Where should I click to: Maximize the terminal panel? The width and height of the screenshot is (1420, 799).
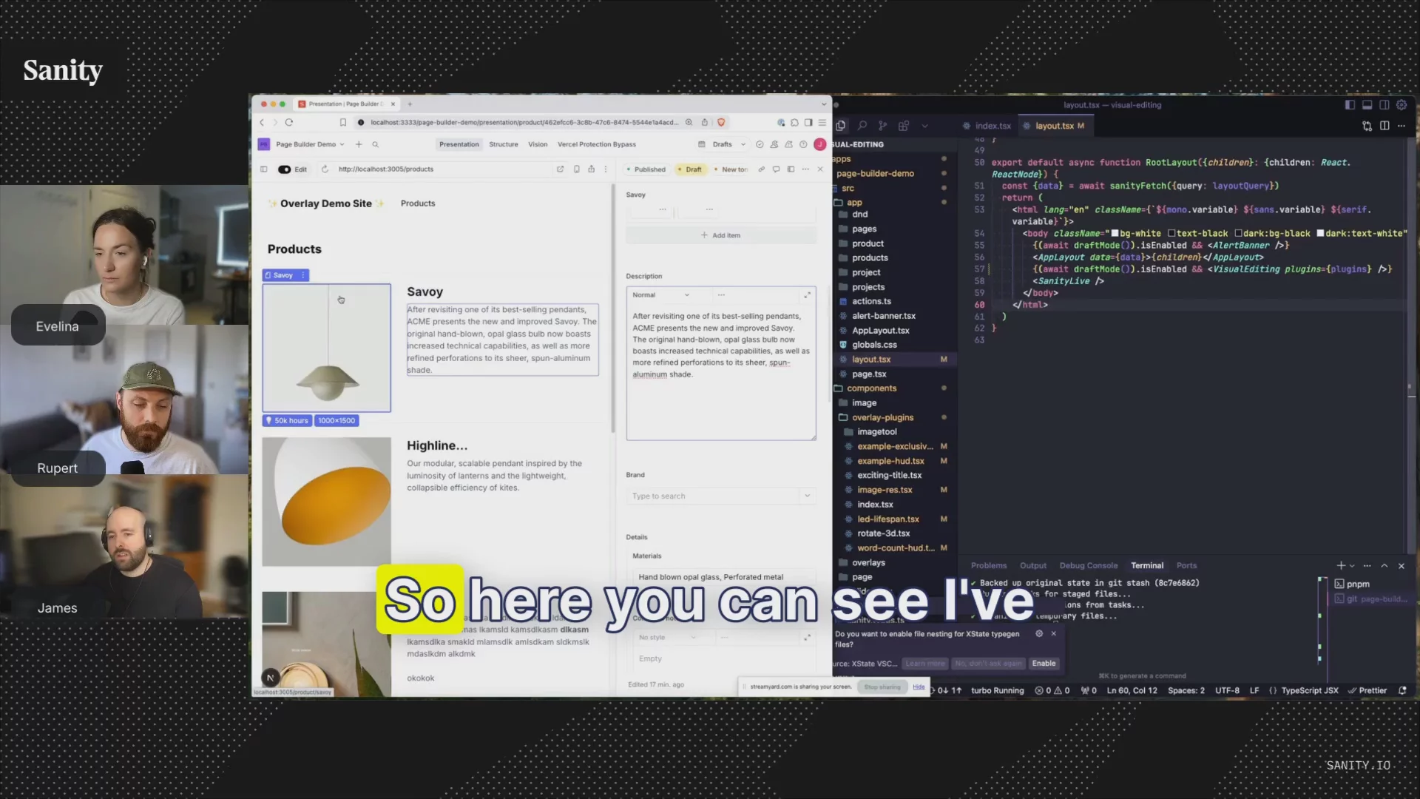coord(1384,566)
